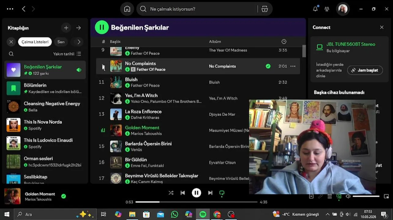Image resolution: width=393 pixels, height=220 pixels.
Task: Open 'Yakın tarihli' sort dropdown
Action: click(67, 54)
